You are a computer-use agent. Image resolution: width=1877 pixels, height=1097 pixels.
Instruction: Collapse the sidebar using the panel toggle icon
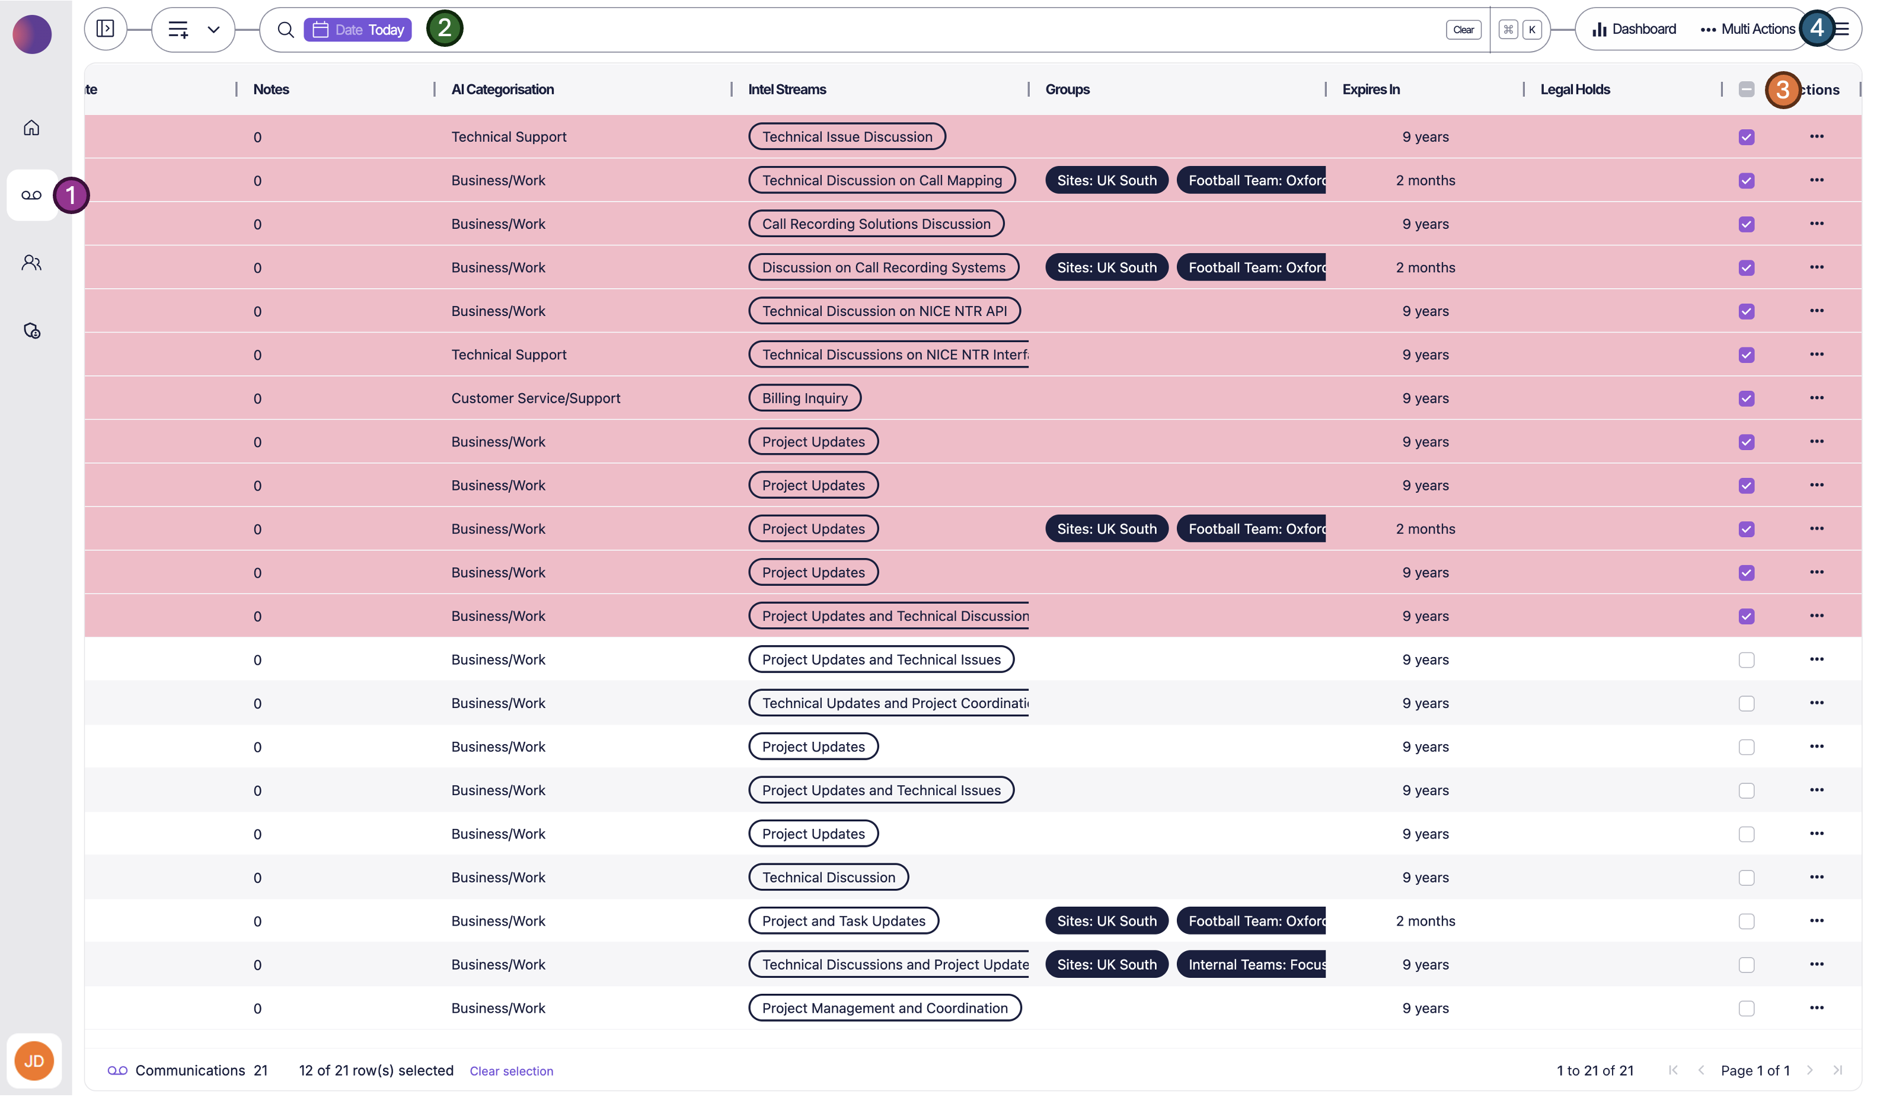coord(105,29)
